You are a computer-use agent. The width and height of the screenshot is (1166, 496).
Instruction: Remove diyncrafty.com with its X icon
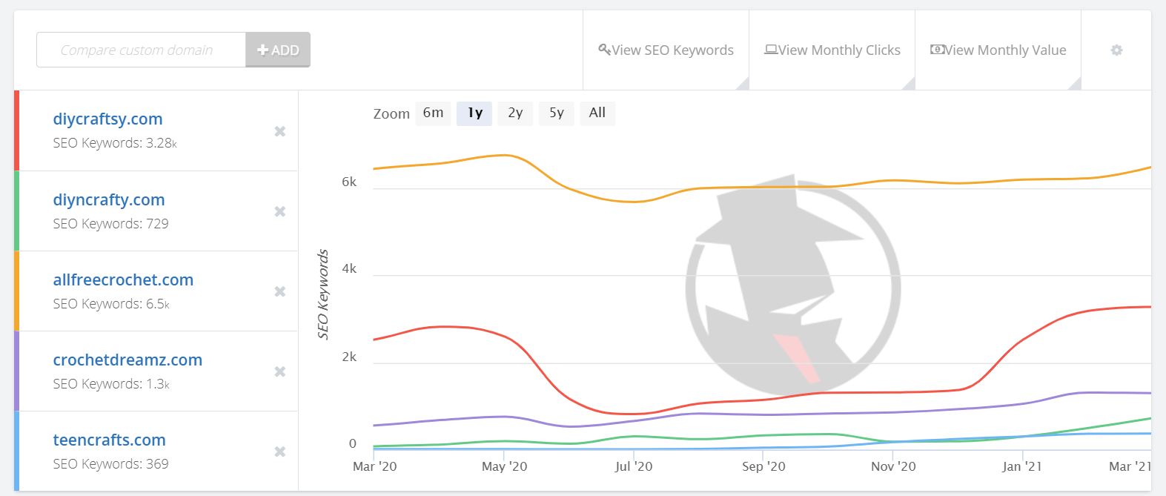[x=280, y=211]
